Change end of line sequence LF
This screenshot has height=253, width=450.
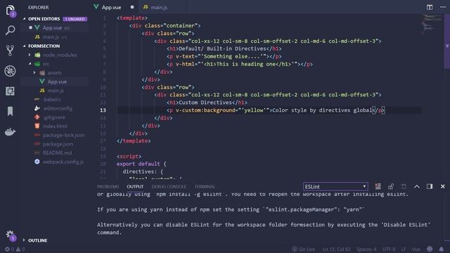coord(404,249)
